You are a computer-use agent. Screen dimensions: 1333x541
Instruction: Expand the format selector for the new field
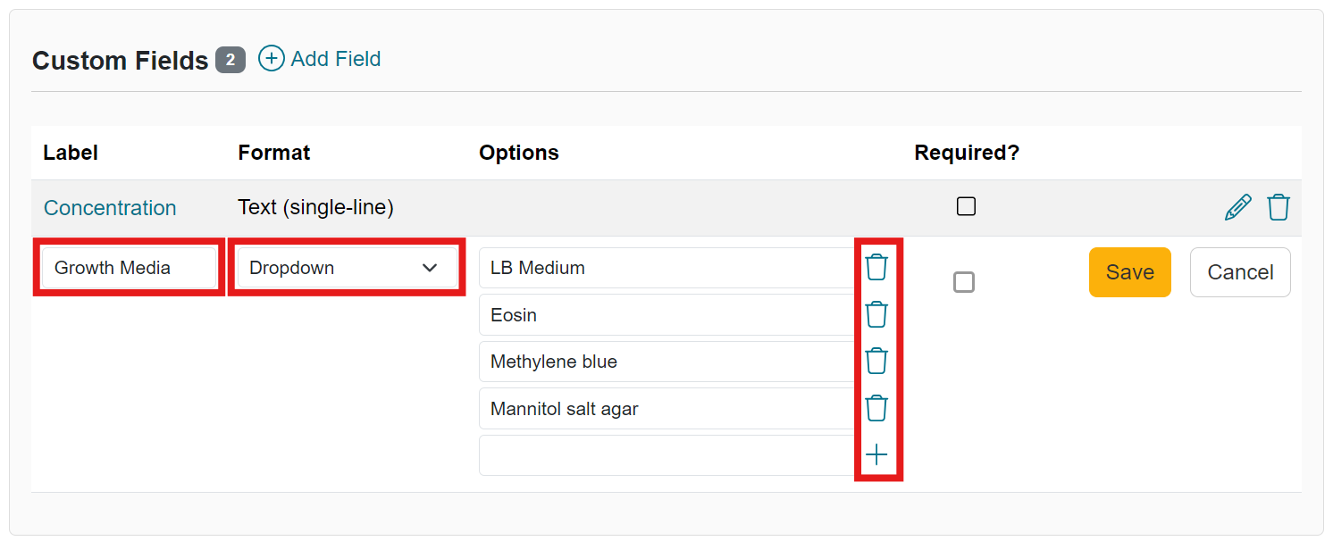click(x=347, y=267)
